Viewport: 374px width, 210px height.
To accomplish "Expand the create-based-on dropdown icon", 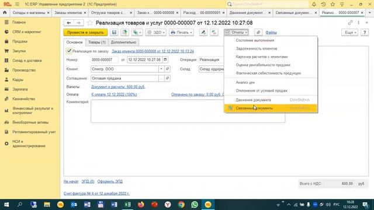I will tap(137, 33).
